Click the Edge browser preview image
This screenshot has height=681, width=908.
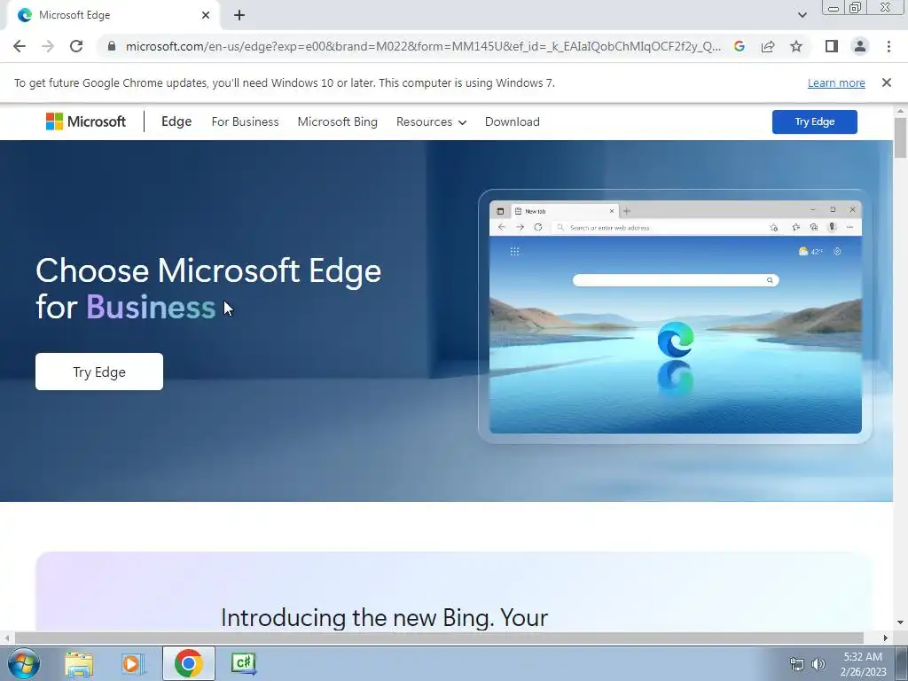675,317
